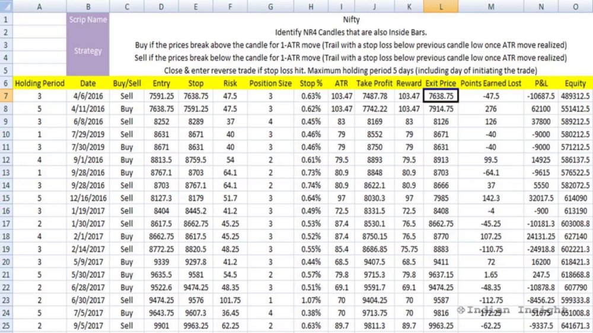Screen dimensions: 593x333
Task: Select exit price cell 7638.75
Action: (x=441, y=96)
